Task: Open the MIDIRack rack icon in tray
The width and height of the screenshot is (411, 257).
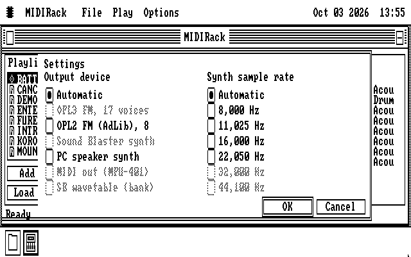Action: point(31,243)
